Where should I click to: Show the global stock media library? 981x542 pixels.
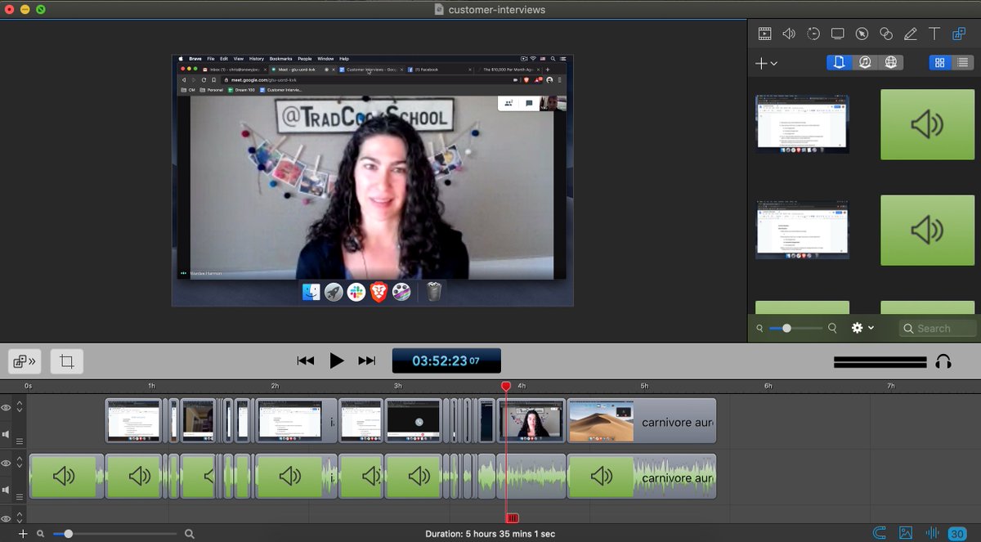pos(891,62)
